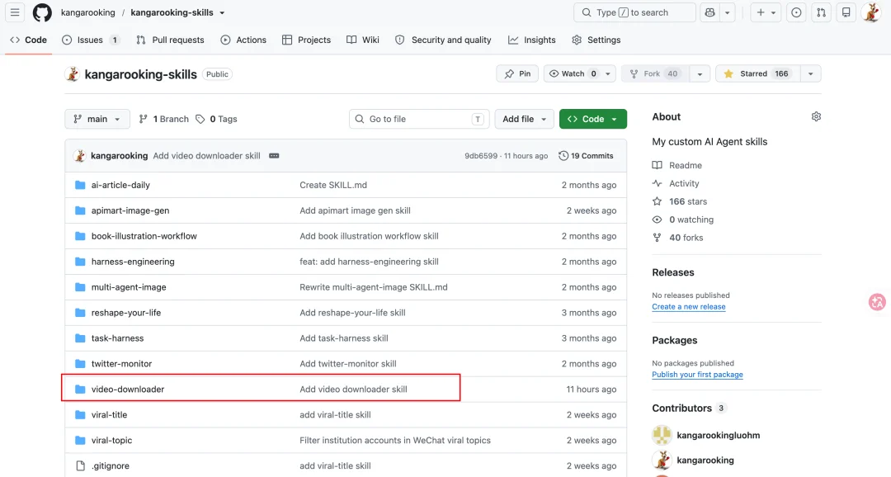Toggle the Watch button
Viewport: 891px width, 477px height.
[573, 73]
